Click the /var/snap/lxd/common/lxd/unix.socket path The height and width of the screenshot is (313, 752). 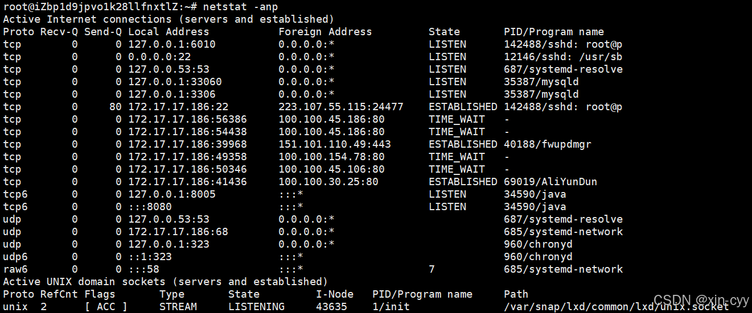click(x=617, y=307)
